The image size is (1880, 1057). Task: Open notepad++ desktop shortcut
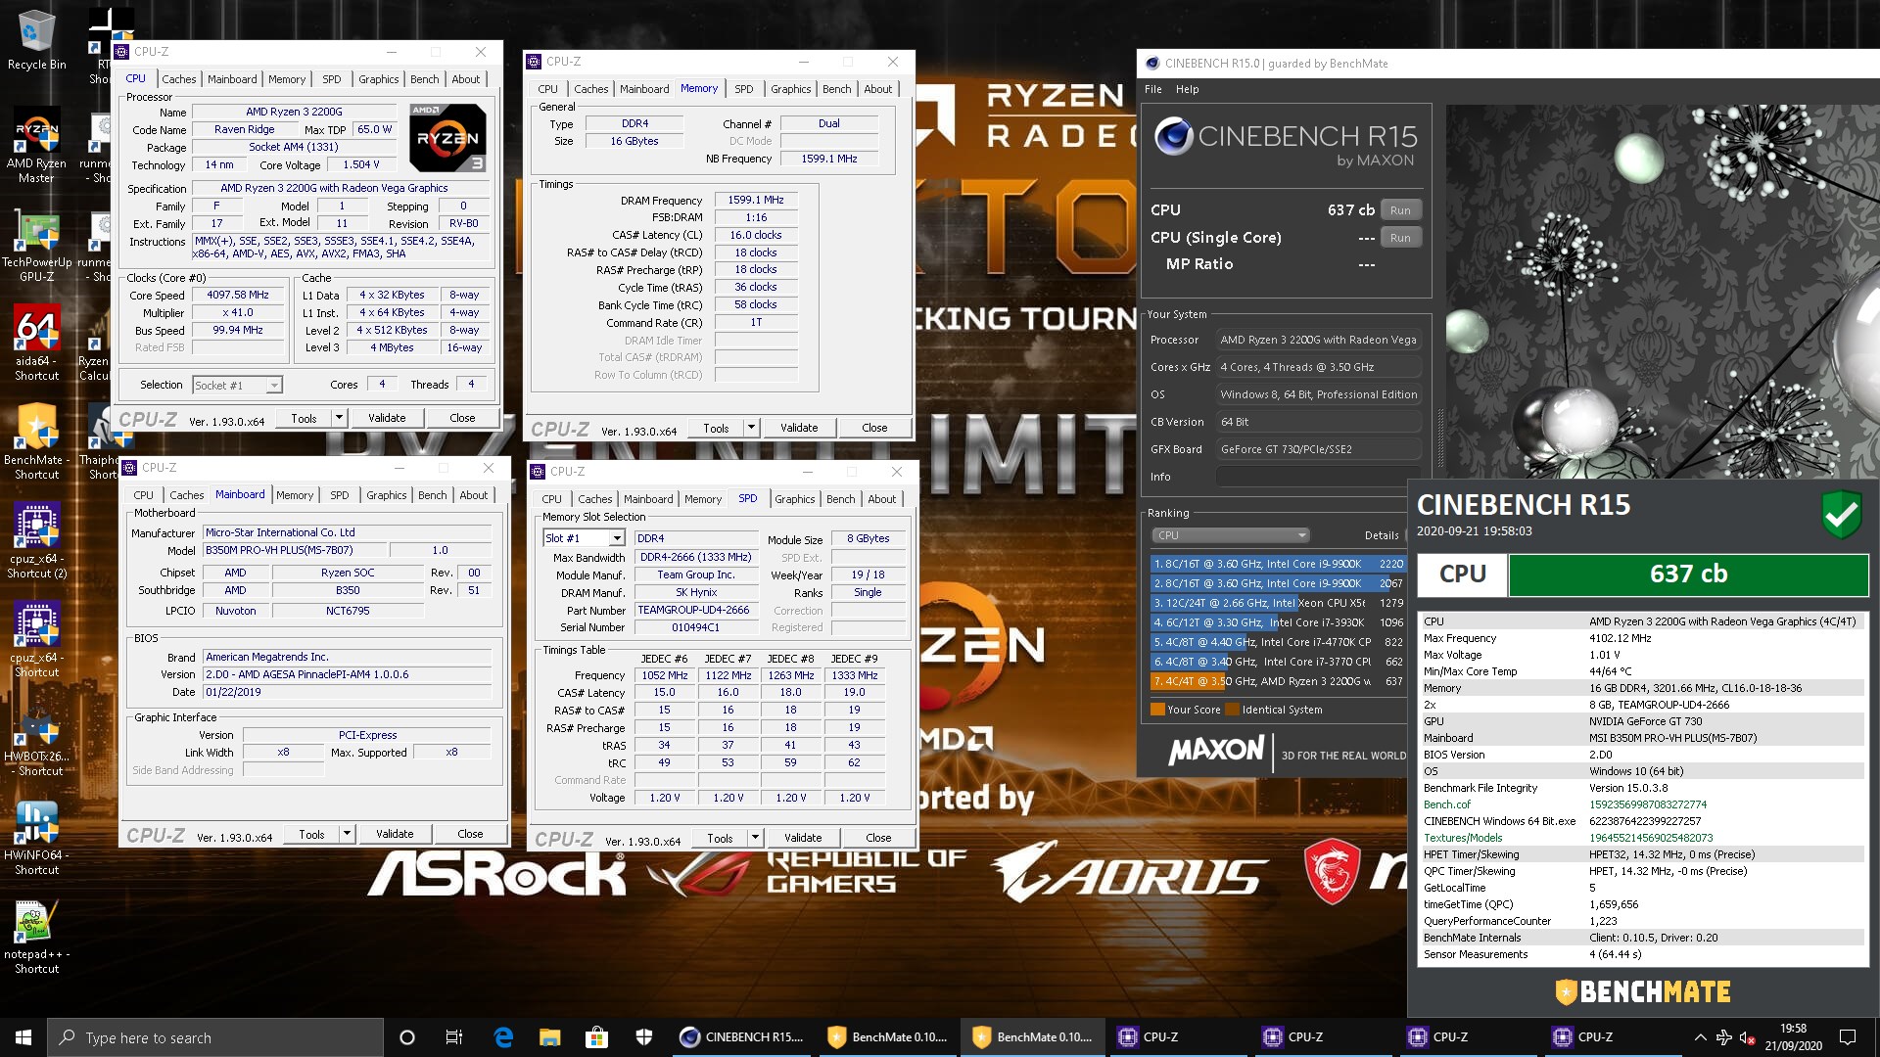pos(36,938)
